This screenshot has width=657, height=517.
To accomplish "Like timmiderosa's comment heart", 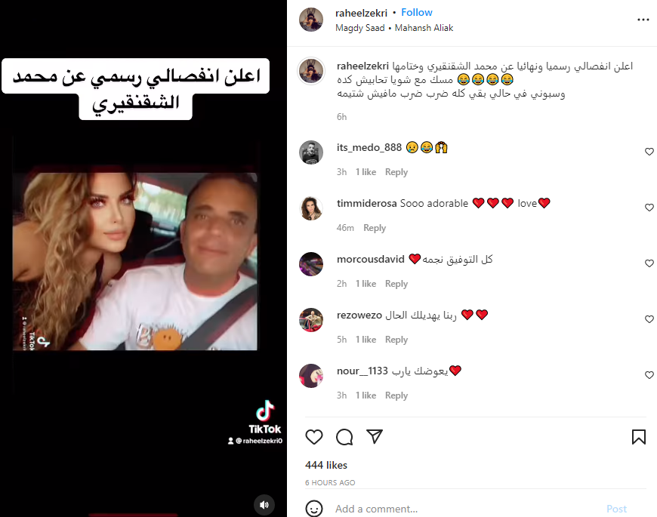I will coord(649,208).
